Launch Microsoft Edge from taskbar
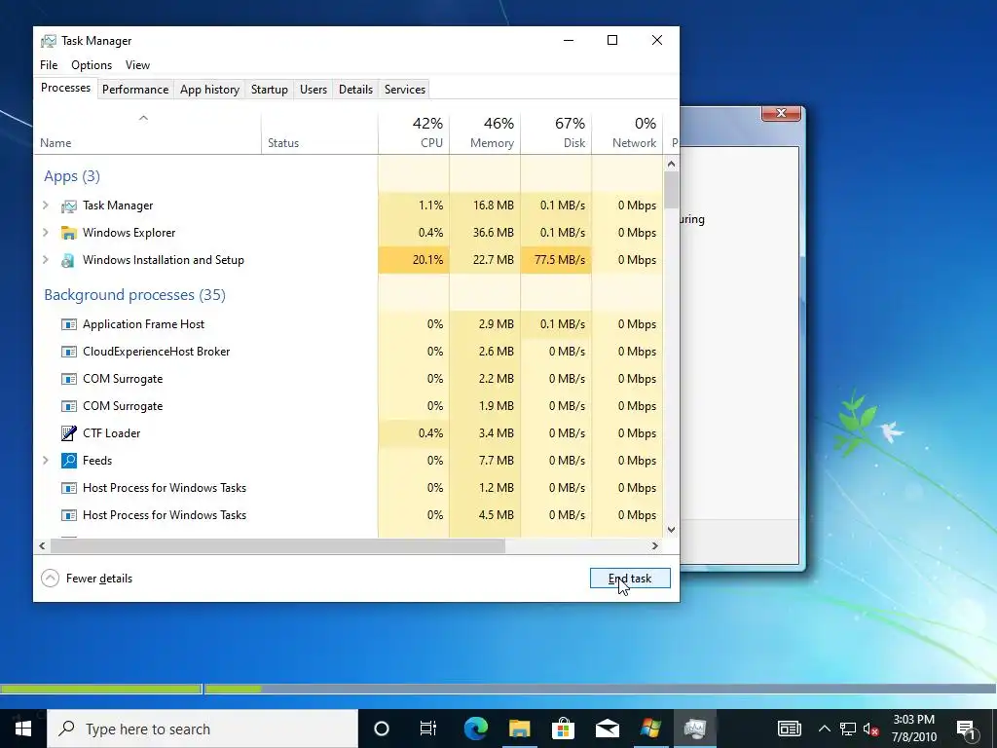 coord(475,729)
